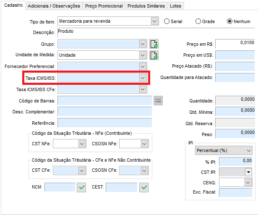Open the Fornecedor Preferencial dropdown

143,66
